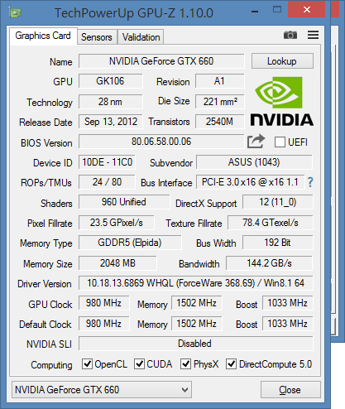Open the NVIDIA GeForce GTX 660 dropdown
Image resolution: width=345 pixels, height=409 pixels.
pos(102,390)
